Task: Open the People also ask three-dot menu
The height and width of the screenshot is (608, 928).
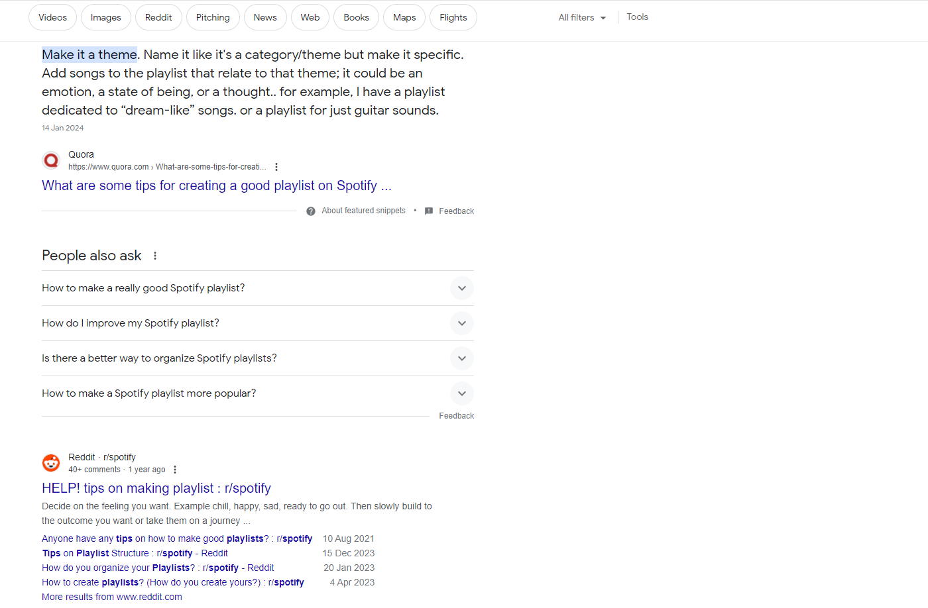Action: coord(154,255)
